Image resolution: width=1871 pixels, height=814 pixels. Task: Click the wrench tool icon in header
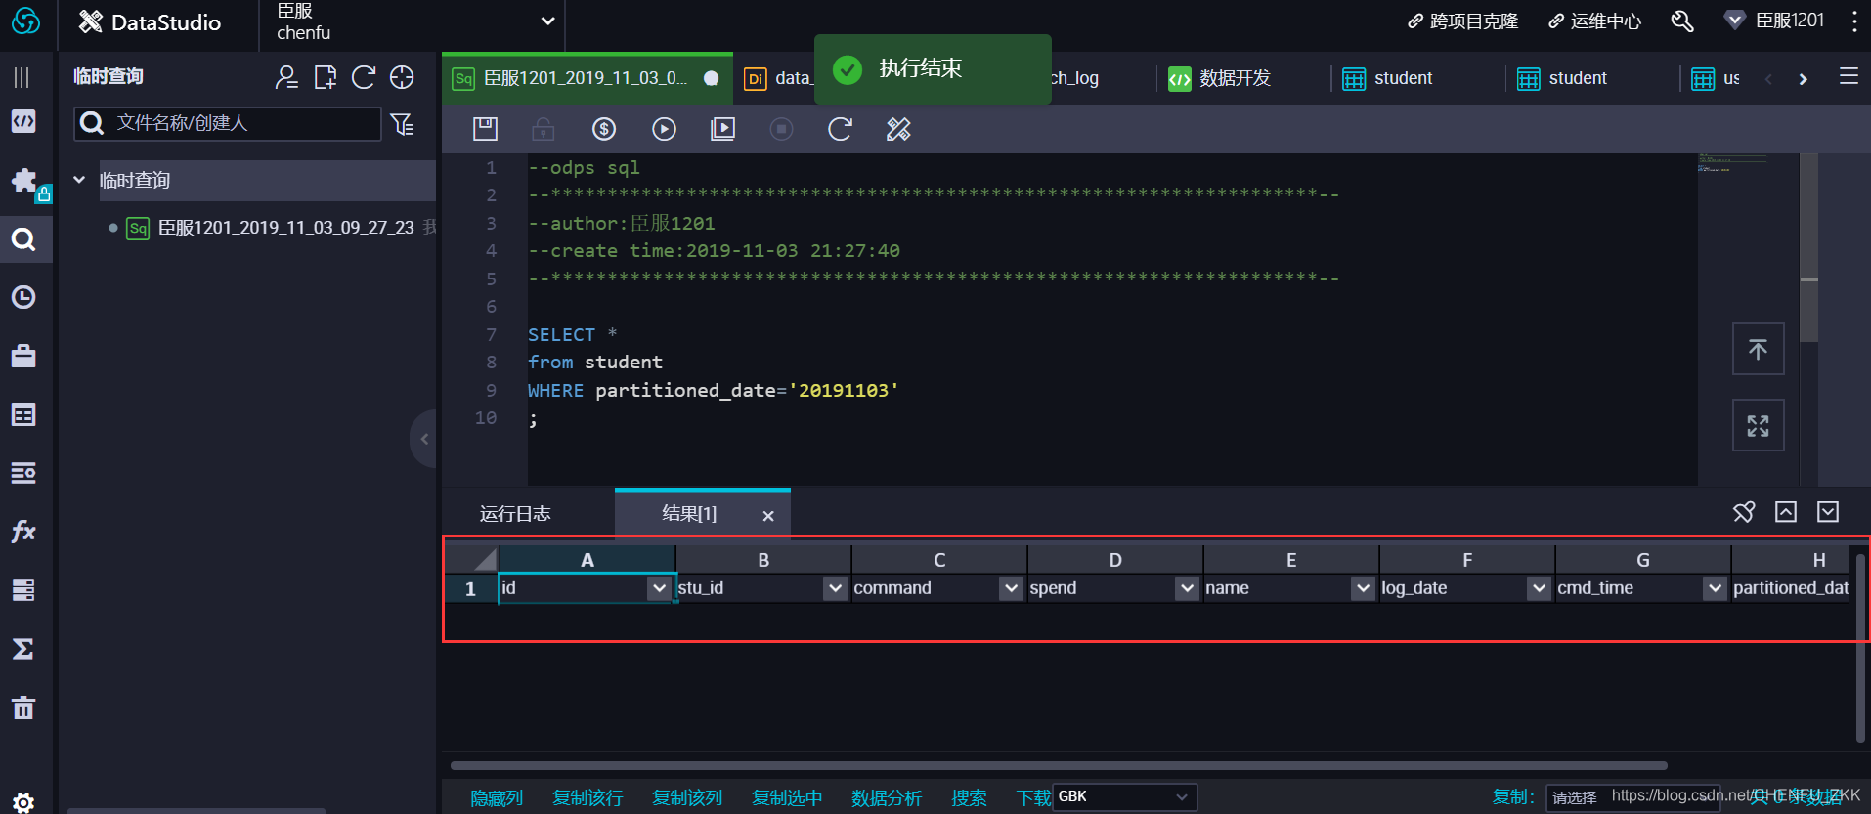[x=1682, y=21]
